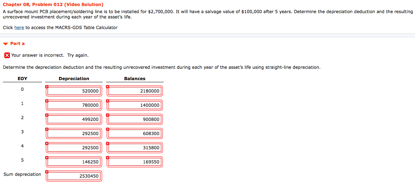
Task: Collapse the Part a section triangle
Action: click(6, 44)
